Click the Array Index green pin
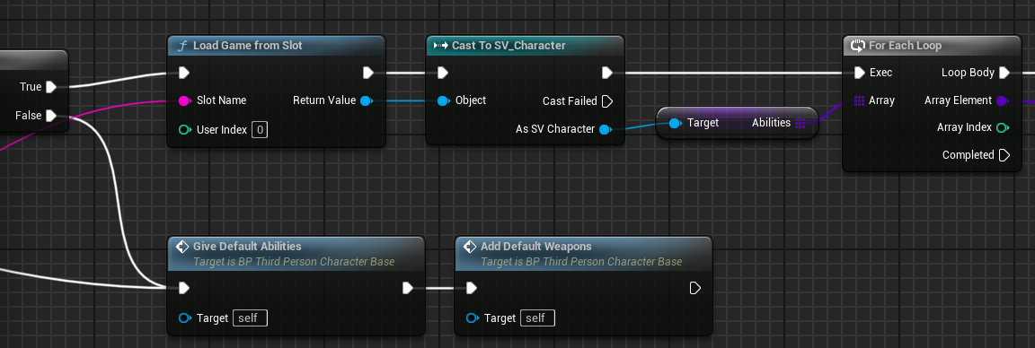This screenshot has width=1035, height=348. (x=1003, y=127)
